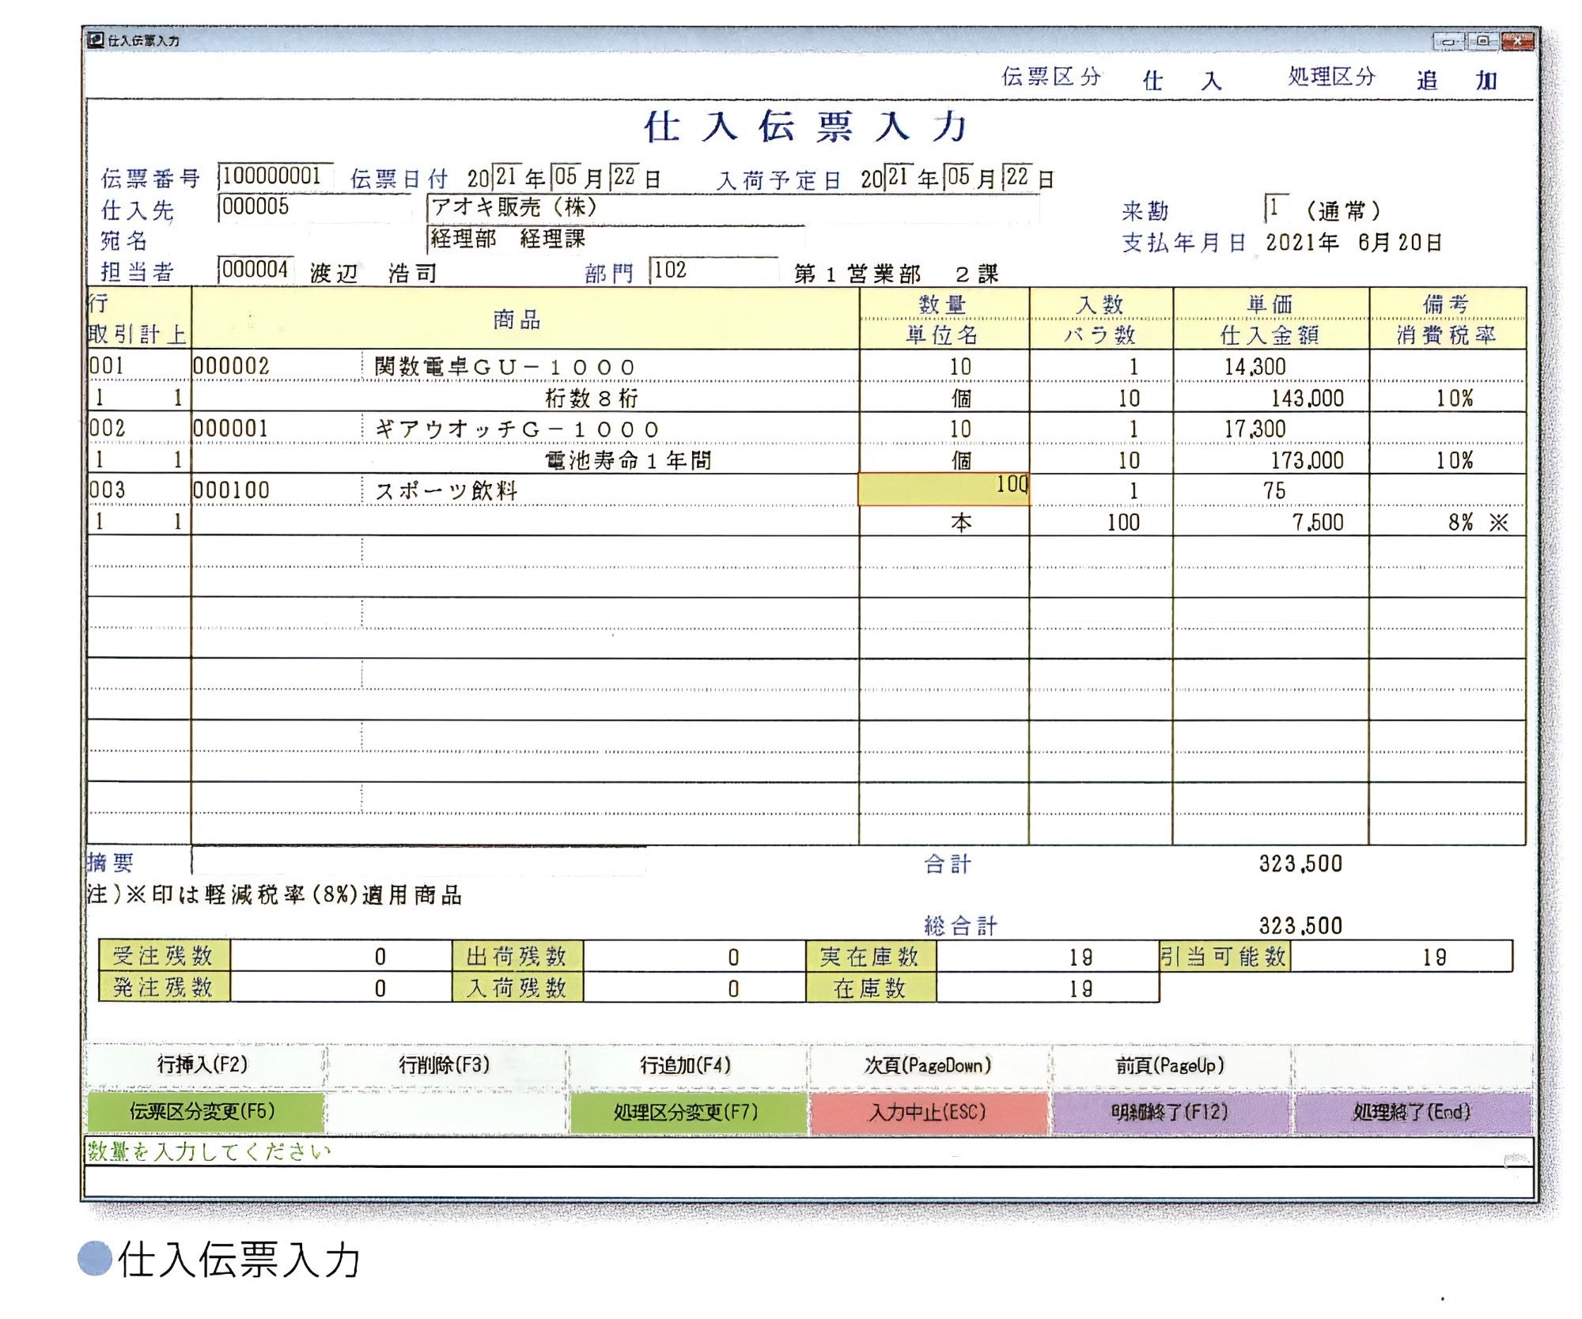Click the 伝票日付 day field 22
Image resolution: width=1582 pixels, height=1319 pixels.
tap(624, 177)
